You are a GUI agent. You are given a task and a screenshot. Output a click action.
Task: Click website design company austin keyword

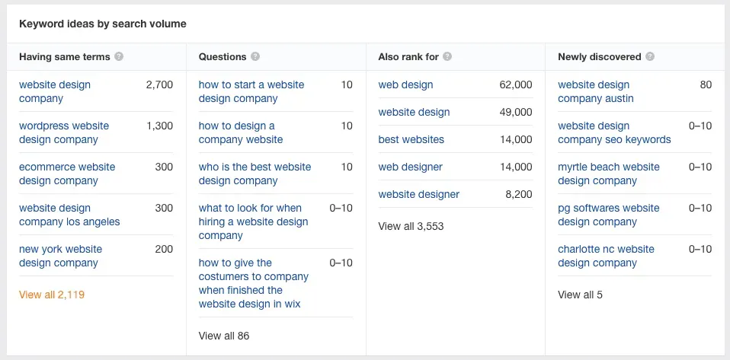[x=595, y=91]
